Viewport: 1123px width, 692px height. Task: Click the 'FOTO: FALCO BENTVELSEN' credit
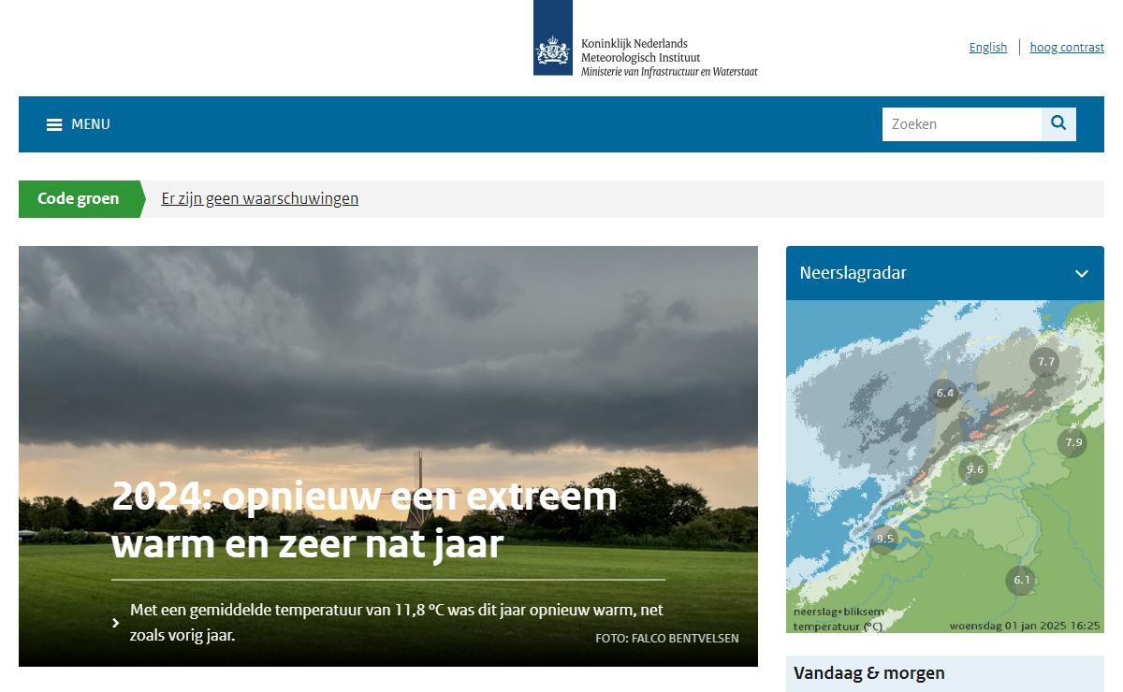(667, 639)
